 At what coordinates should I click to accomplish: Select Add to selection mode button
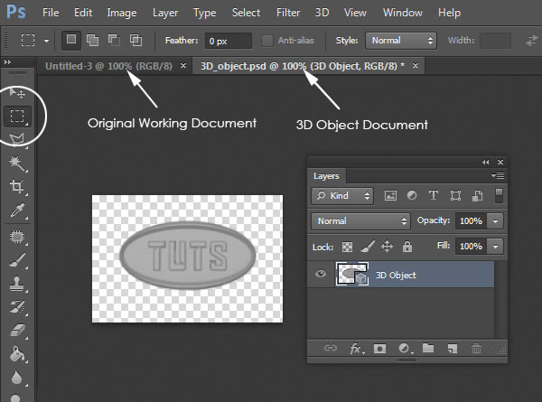tap(92, 40)
